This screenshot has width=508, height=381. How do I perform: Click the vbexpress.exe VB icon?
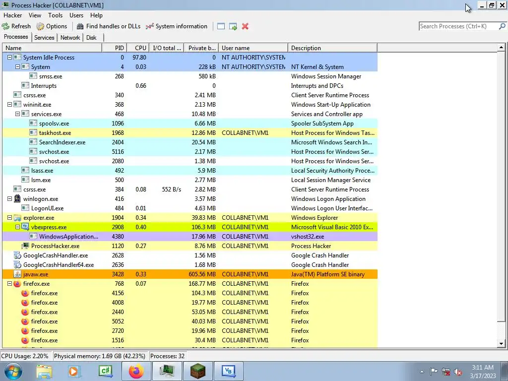click(x=25, y=227)
